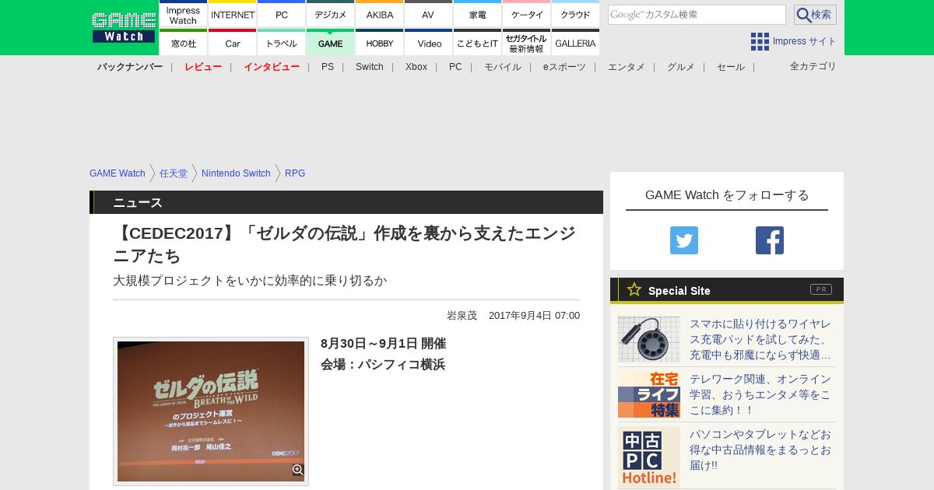934x490 pixels.
Task: Open the ケータイ Watch tab
Action: (x=527, y=14)
